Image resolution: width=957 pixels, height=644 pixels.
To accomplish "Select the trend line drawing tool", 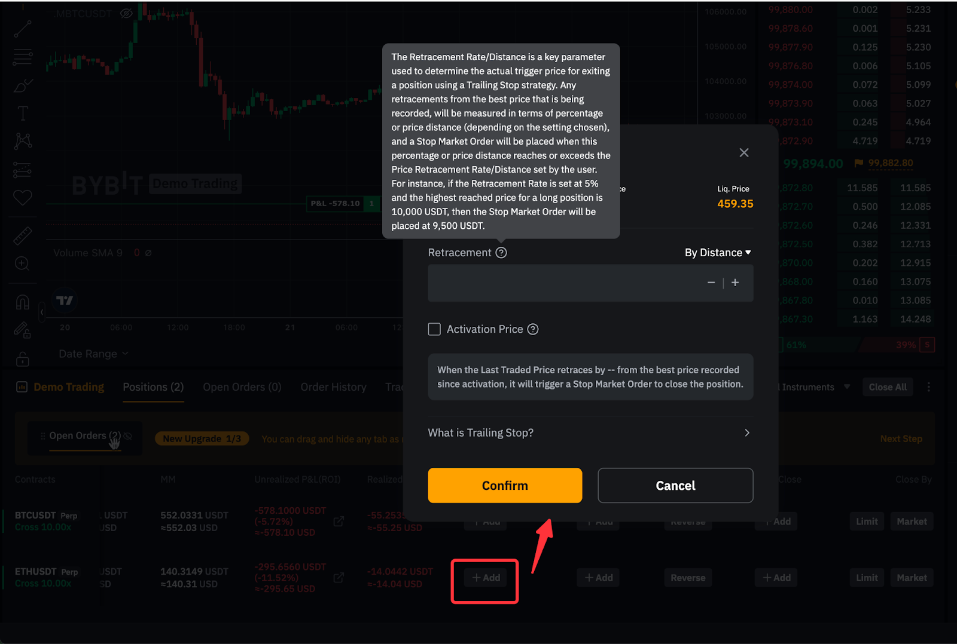I will [23, 29].
